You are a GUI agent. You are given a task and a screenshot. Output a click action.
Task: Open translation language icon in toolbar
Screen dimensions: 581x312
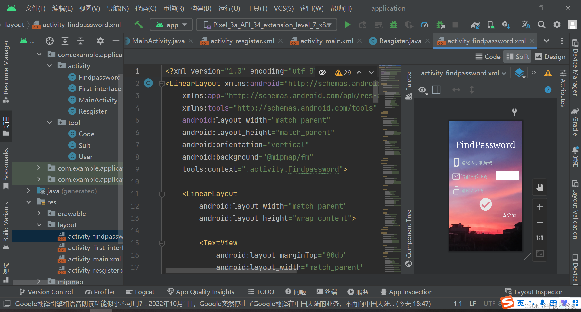click(526, 25)
